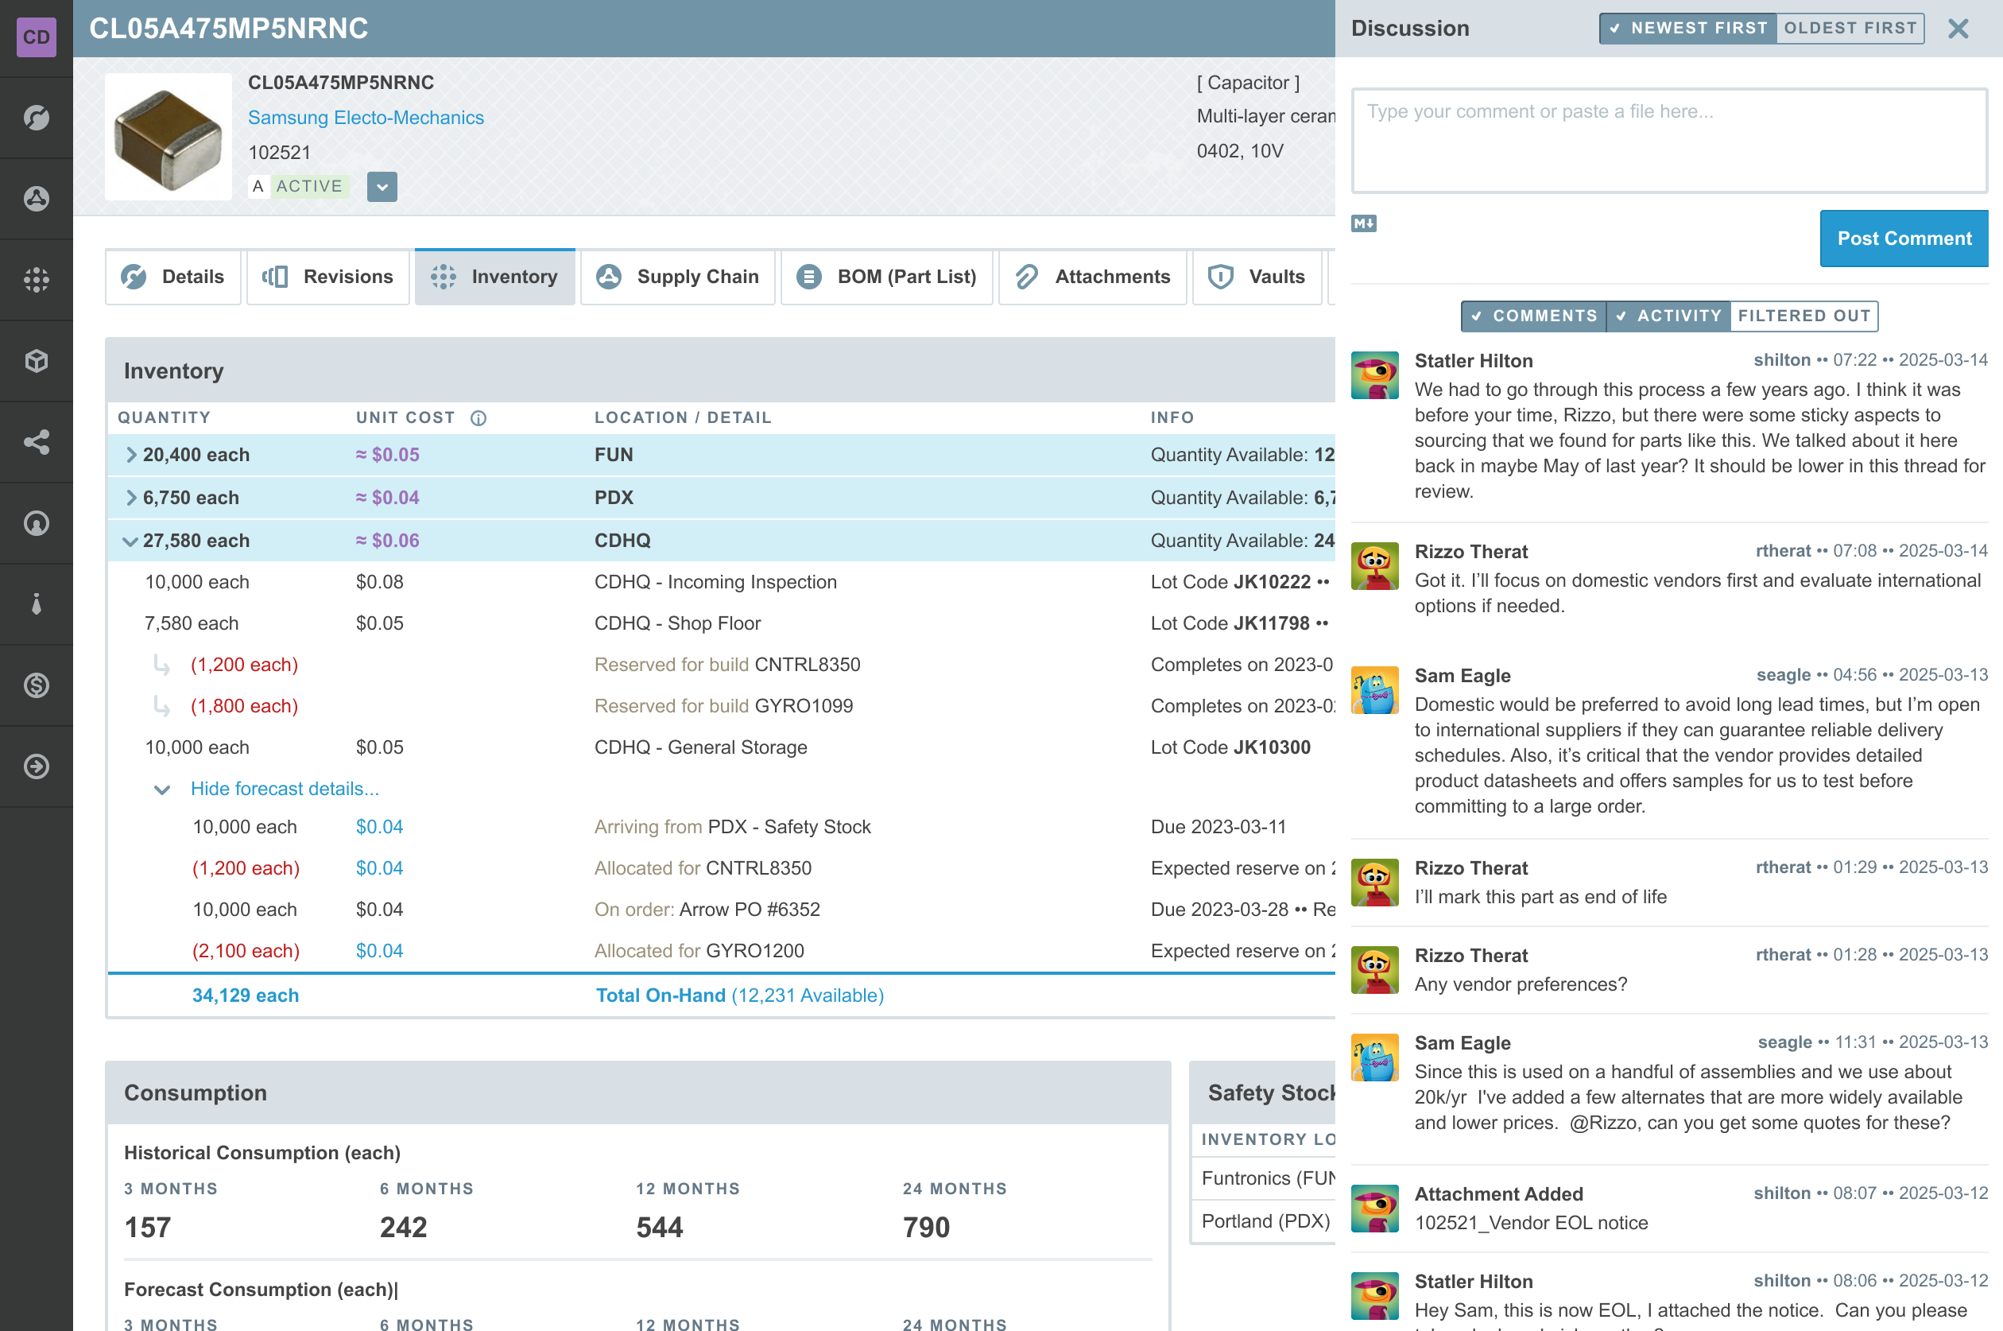Click the Unit Cost column header
This screenshot has width=2003, height=1331.
click(x=405, y=417)
